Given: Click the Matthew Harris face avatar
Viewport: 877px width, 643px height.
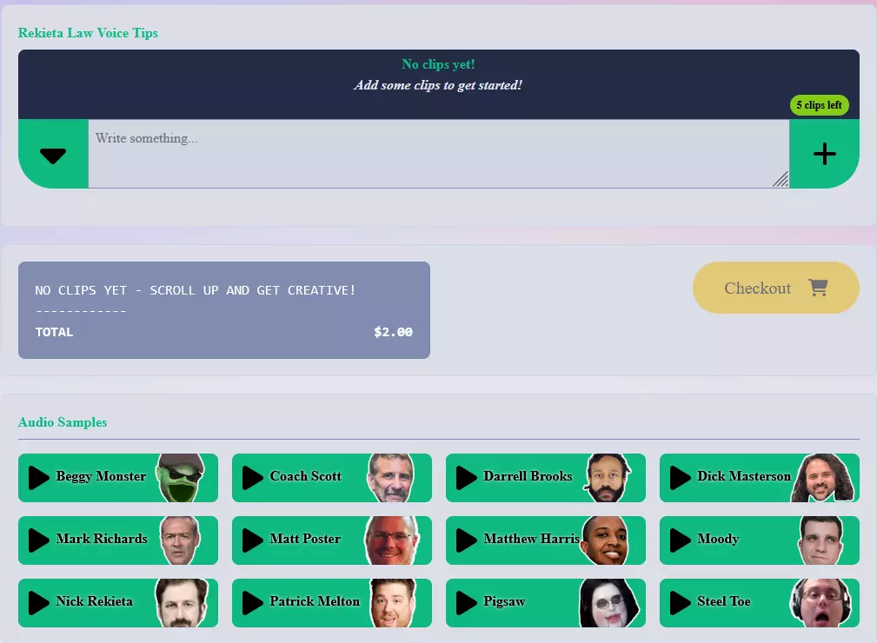Looking at the screenshot, I should [x=605, y=540].
